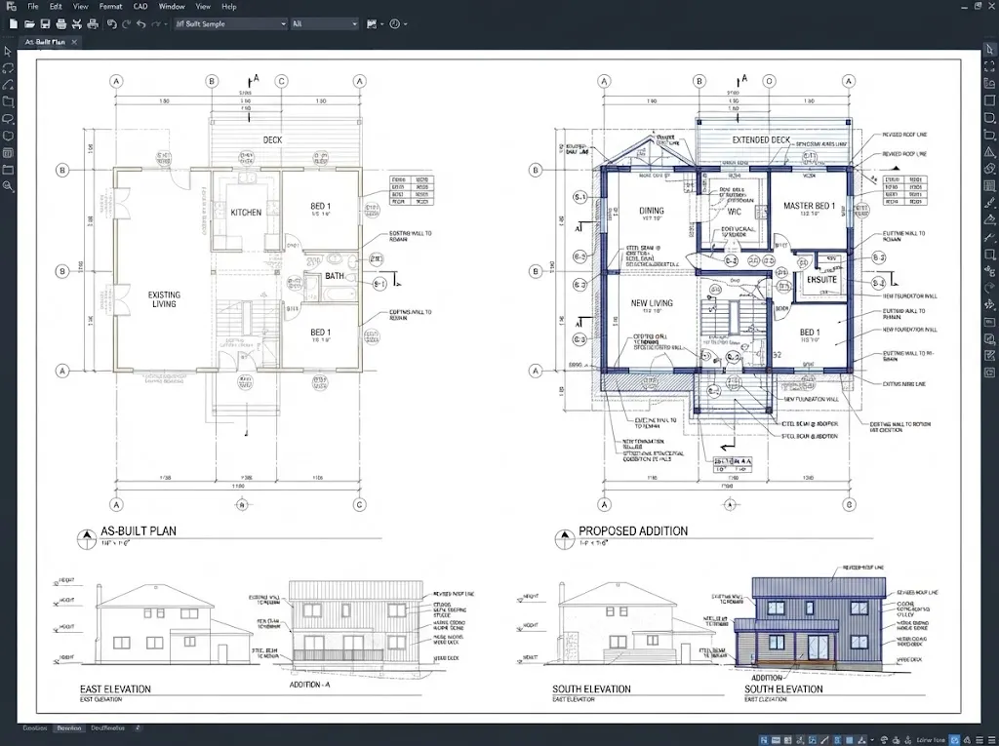Click the DINING room label in proposed plan
The image size is (999, 746).
(x=651, y=211)
